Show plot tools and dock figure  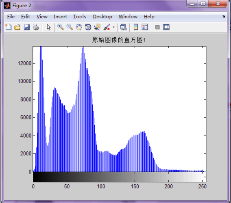point(166,27)
